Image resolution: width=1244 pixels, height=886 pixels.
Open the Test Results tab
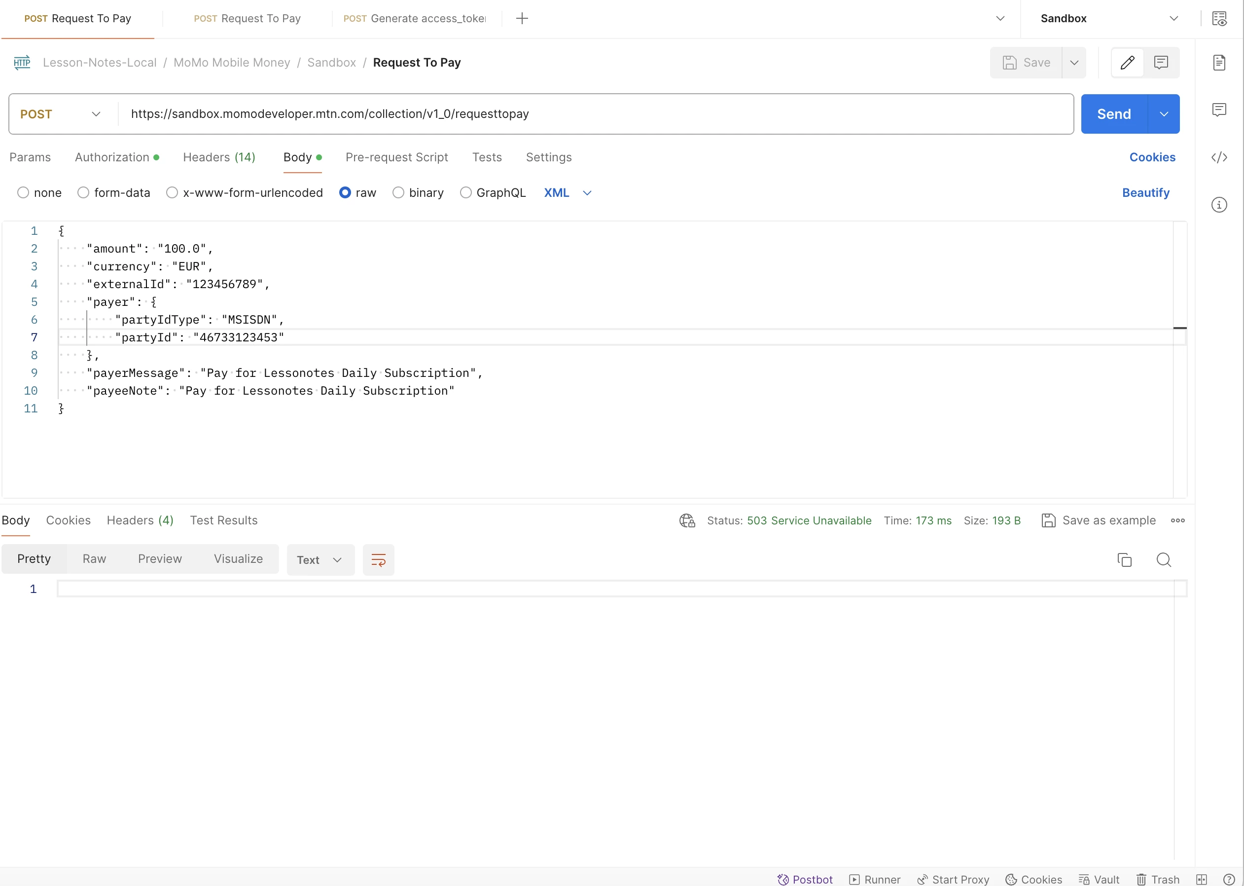click(223, 520)
